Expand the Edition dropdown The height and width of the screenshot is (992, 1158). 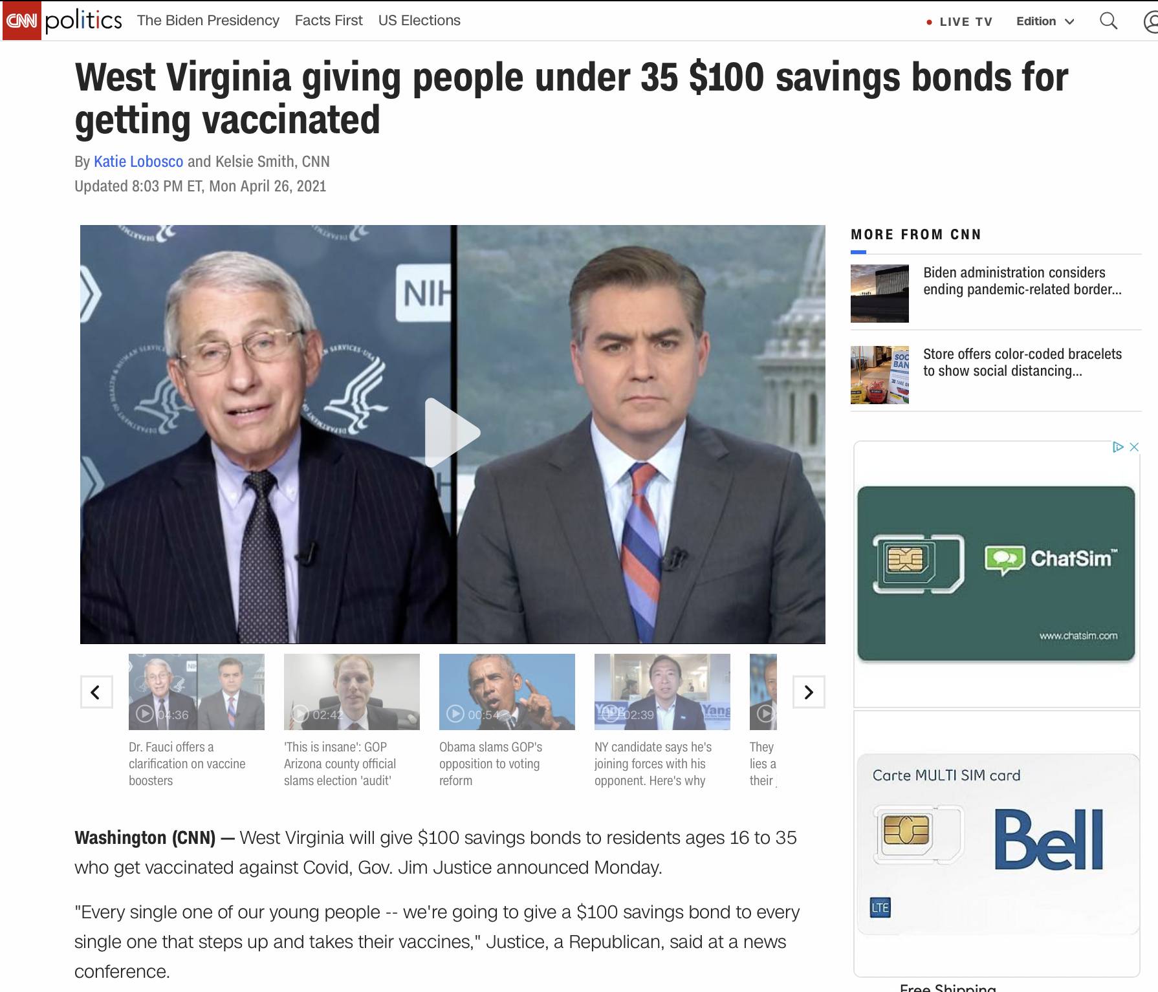pyautogui.click(x=1045, y=21)
